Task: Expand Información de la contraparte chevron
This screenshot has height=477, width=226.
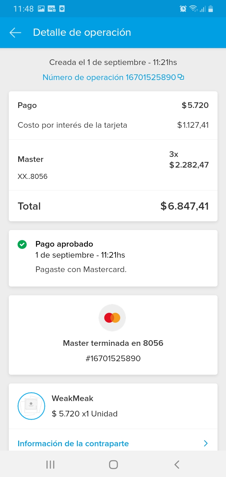Action: coord(206,443)
